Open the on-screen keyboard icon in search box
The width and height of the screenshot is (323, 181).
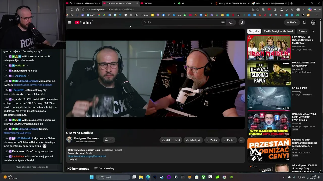(223, 22)
